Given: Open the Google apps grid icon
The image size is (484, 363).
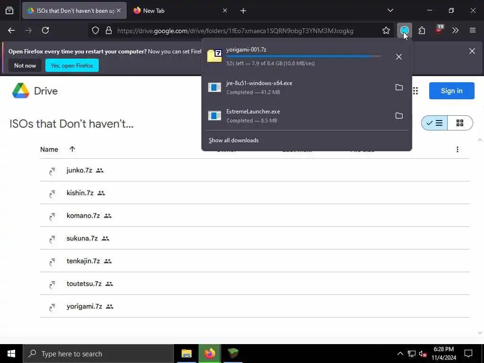Looking at the screenshot, I should click(x=415, y=91).
